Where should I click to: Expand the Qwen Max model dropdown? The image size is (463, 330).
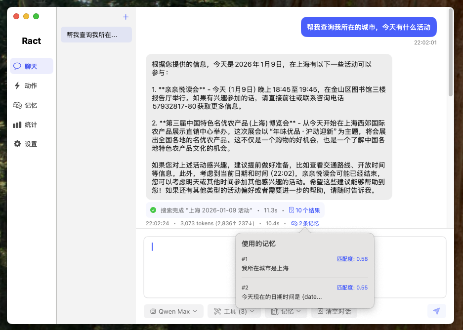pyautogui.click(x=173, y=311)
